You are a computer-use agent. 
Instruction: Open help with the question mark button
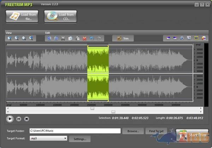pyautogui.click(x=202, y=5)
